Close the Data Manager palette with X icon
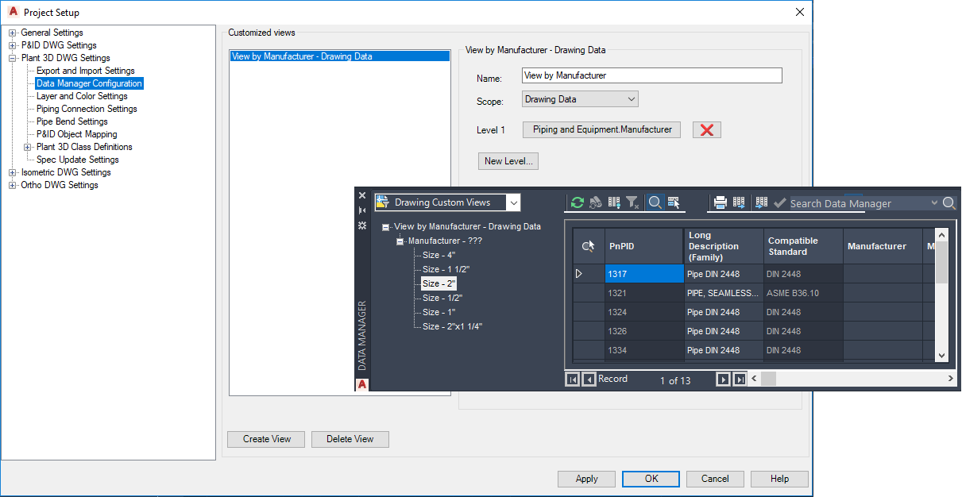Viewport: 962px width, 497px height. tap(362, 195)
